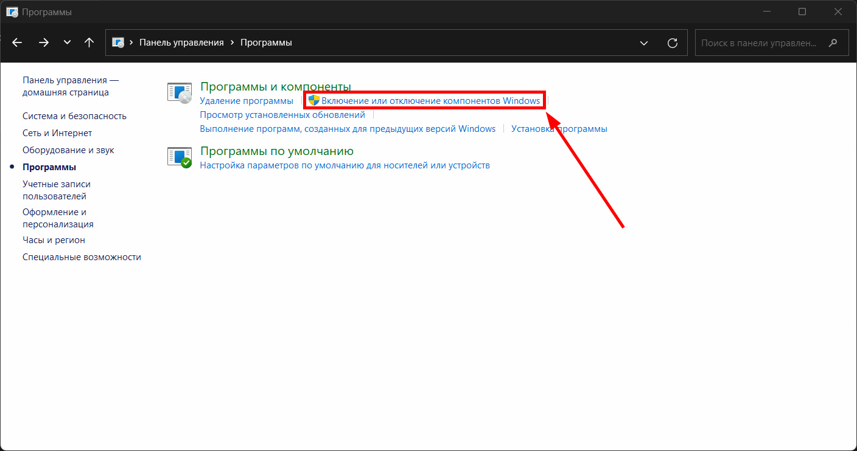Go forward with the right arrow button
Image resolution: width=857 pixels, height=451 pixels.
[43, 43]
